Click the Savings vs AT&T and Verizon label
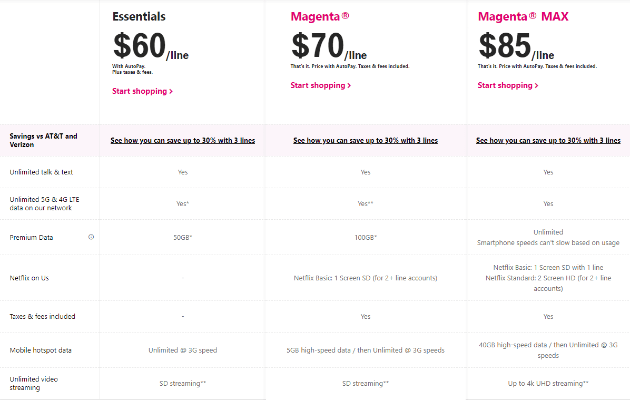Viewport: 630px width, 400px height. (x=43, y=140)
